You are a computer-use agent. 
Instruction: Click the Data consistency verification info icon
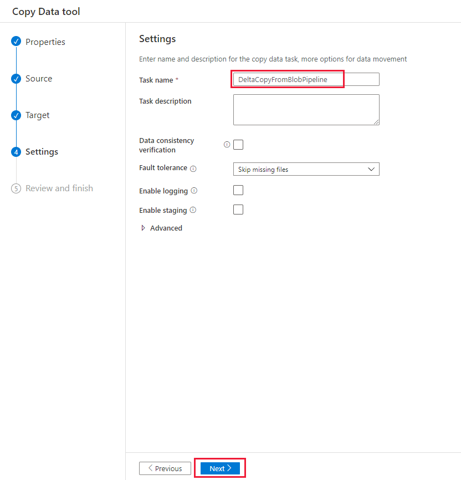(x=227, y=144)
